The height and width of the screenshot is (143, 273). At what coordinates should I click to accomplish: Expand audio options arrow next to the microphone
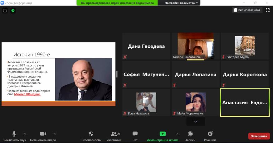click(25, 134)
